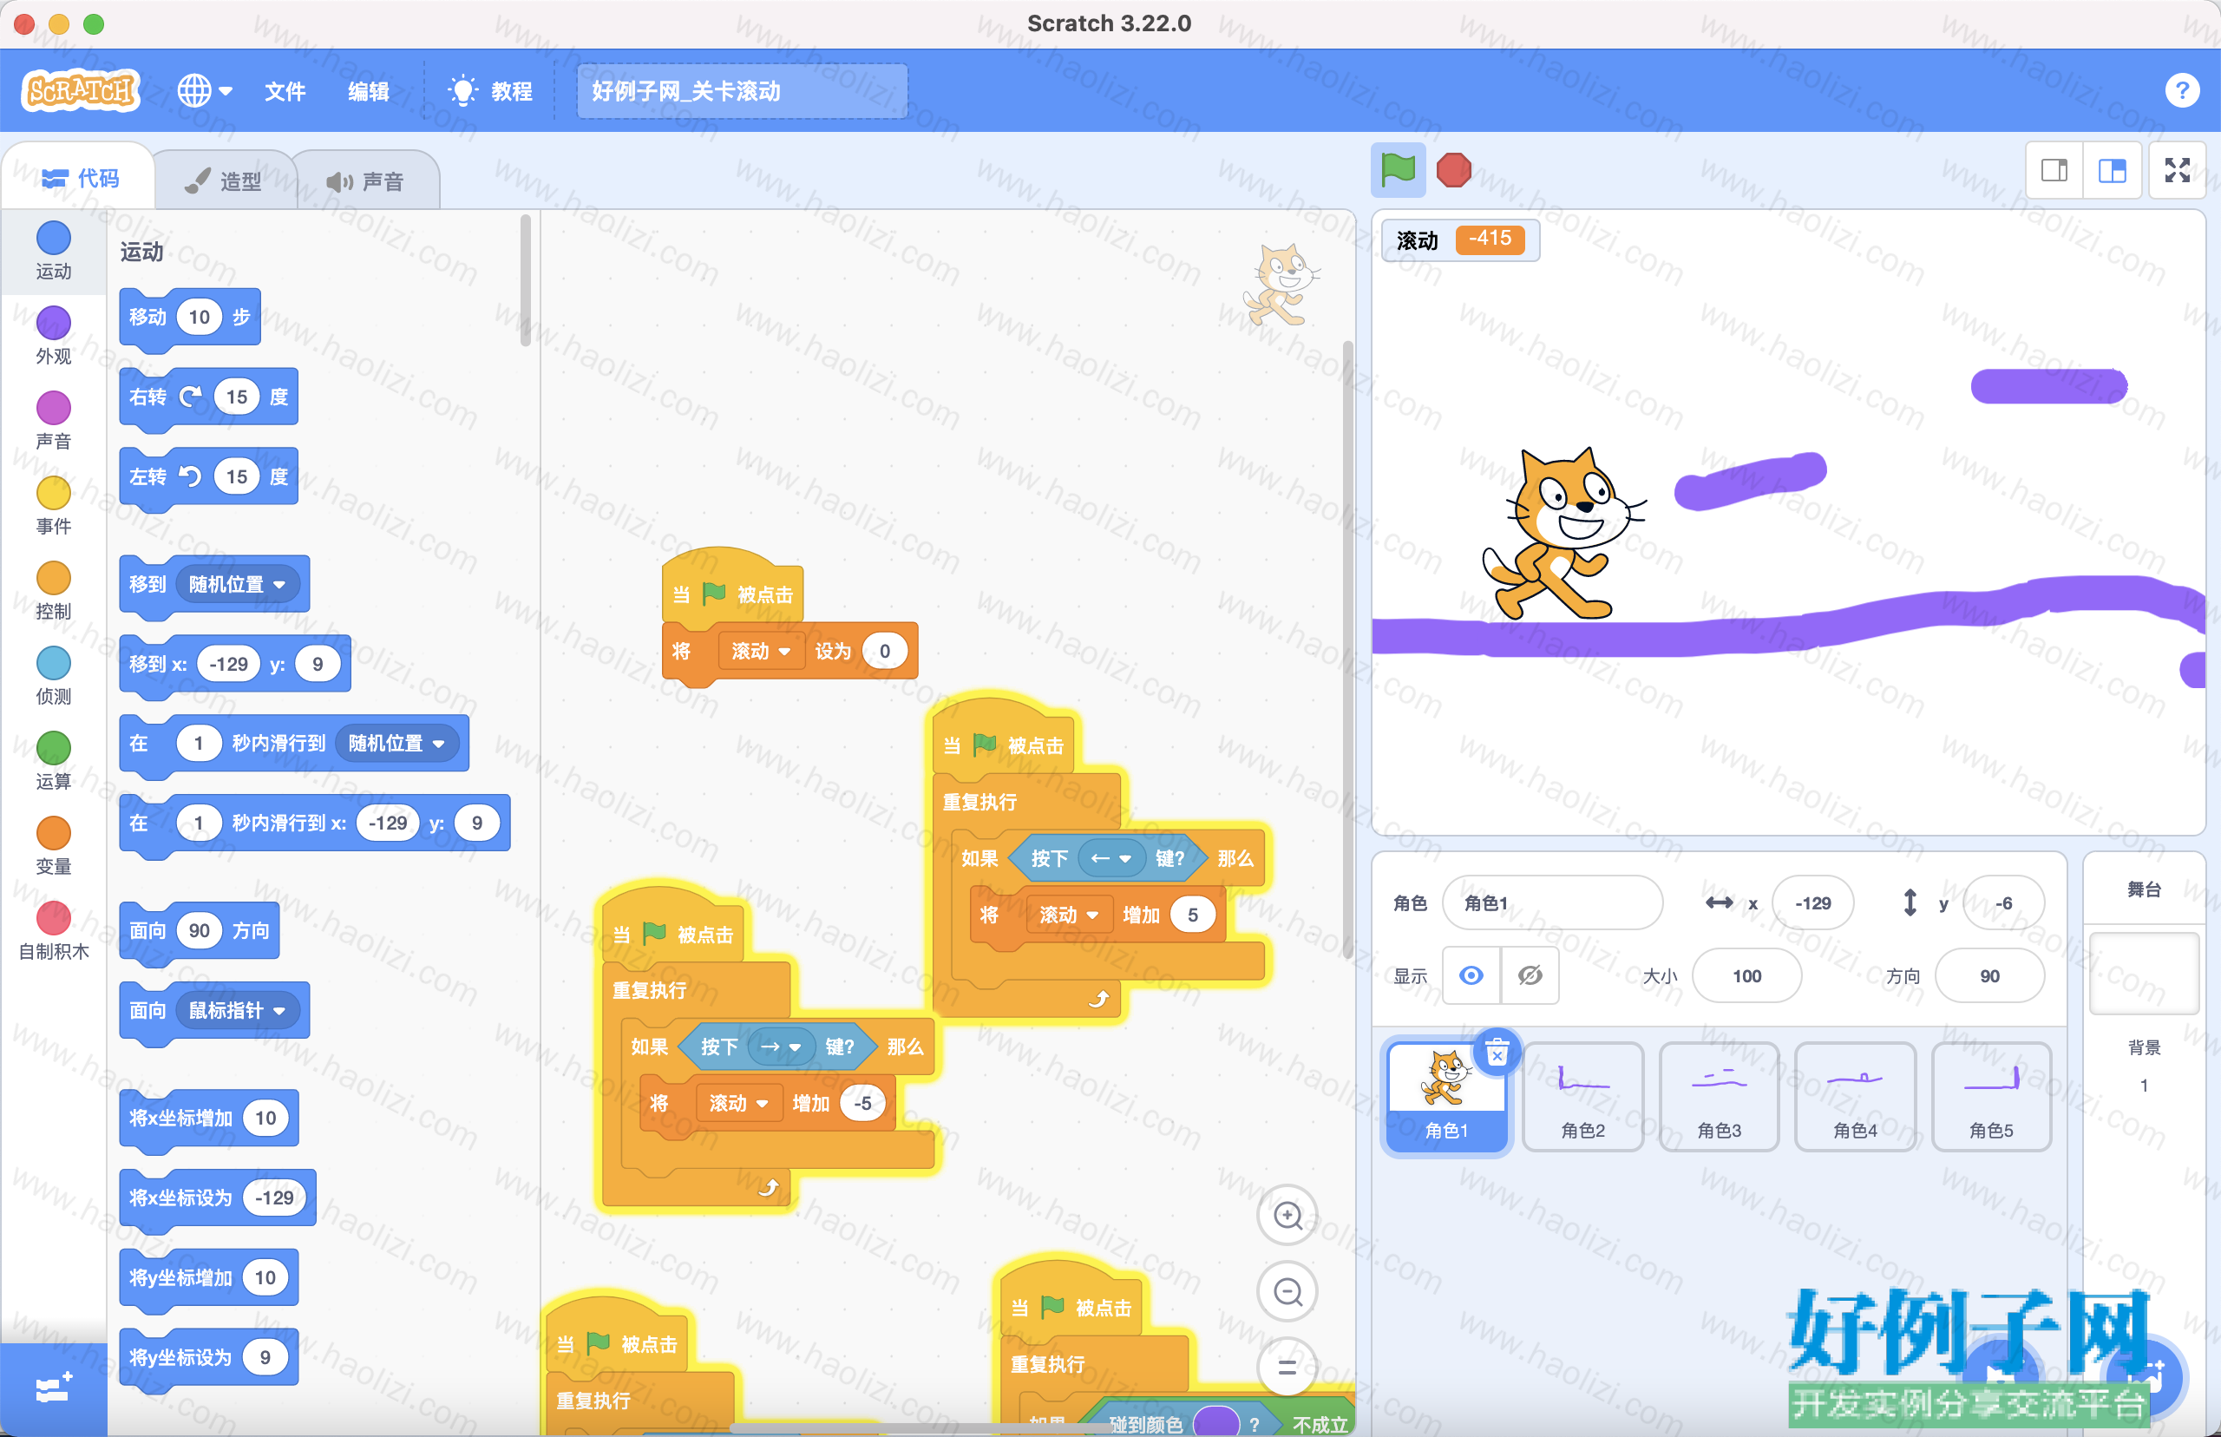Image resolution: width=2221 pixels, height=1437 pixels.
Task: Click the 滚动 variable monitor on stage
Action: 1460,239
